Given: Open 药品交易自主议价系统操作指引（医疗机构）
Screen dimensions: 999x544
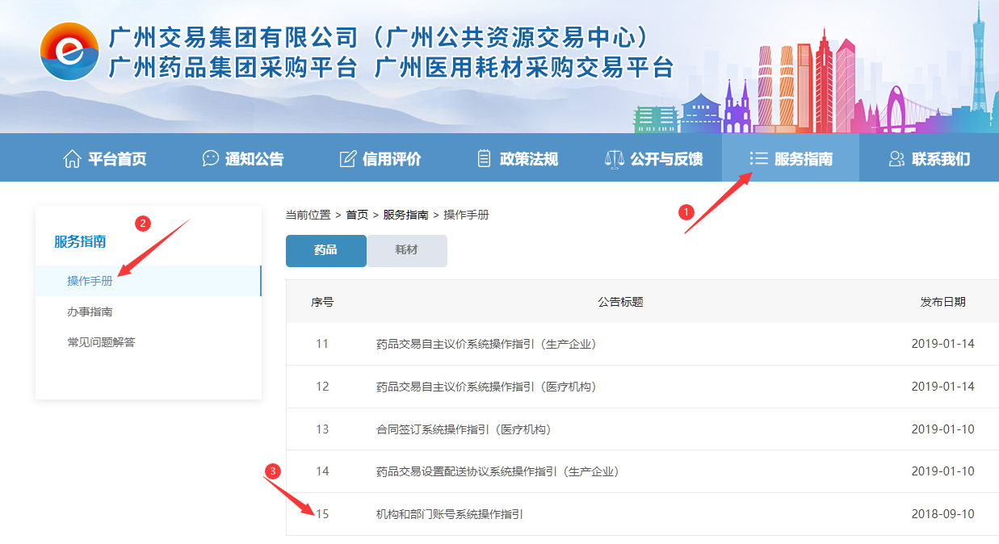Looking at the screenshot, I should tap(485, 387).
